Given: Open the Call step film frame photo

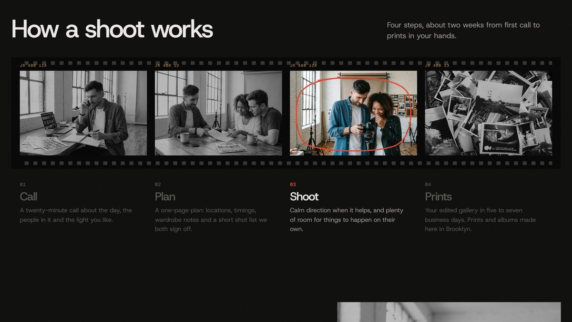Looking at the screenshot, I should (83, 113).
